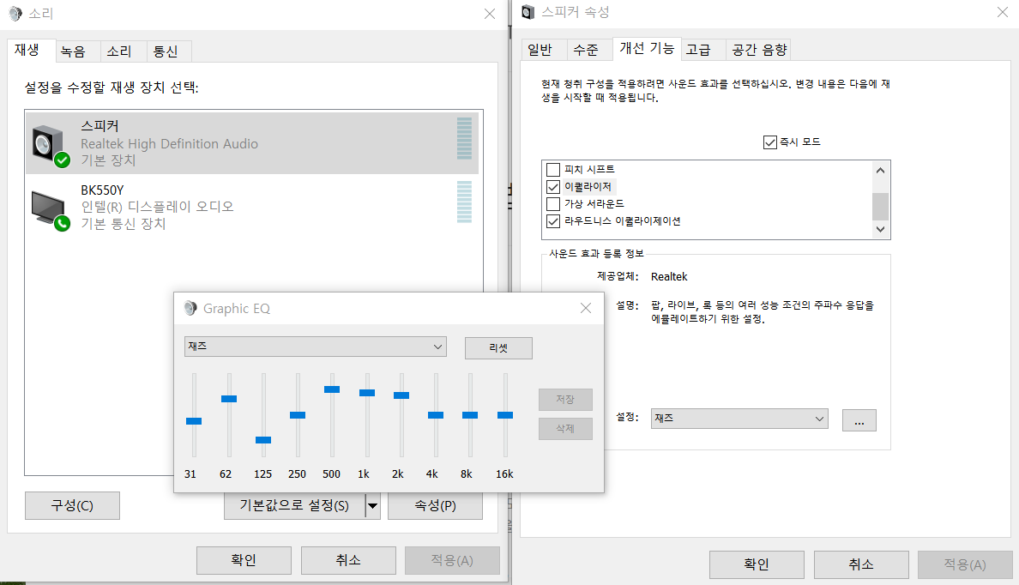The width and height of the screenshot is (1019, 585).
Task: Click the 16k EQ slider handle
Action: [505, 414]
